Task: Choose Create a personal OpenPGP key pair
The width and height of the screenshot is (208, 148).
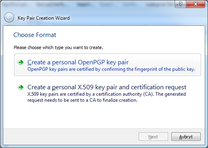Action: point(78,62)
